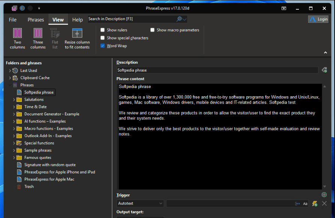Click the tag icon beside Description
Viewport: 335px width, 218px height.
pos(324,70)
